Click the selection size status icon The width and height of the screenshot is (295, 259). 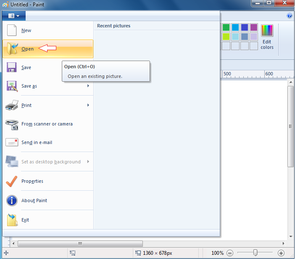pyautogui.click(x=72, y=253)
